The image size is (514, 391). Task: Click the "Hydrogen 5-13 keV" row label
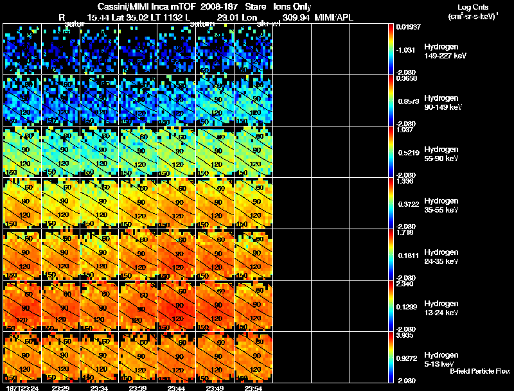(x=441, y=360)
